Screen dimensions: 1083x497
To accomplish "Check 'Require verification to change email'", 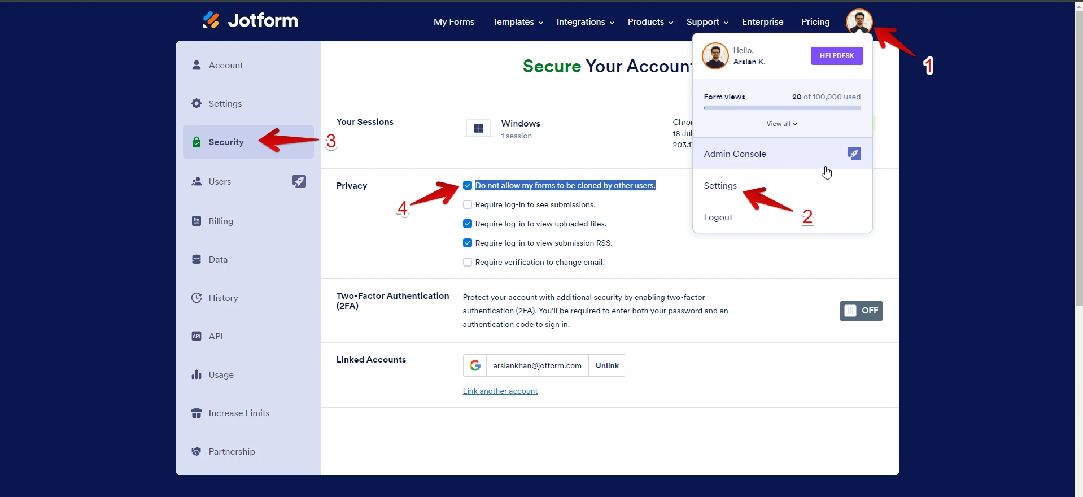I will pyautogui.click(x=468, y=262).
